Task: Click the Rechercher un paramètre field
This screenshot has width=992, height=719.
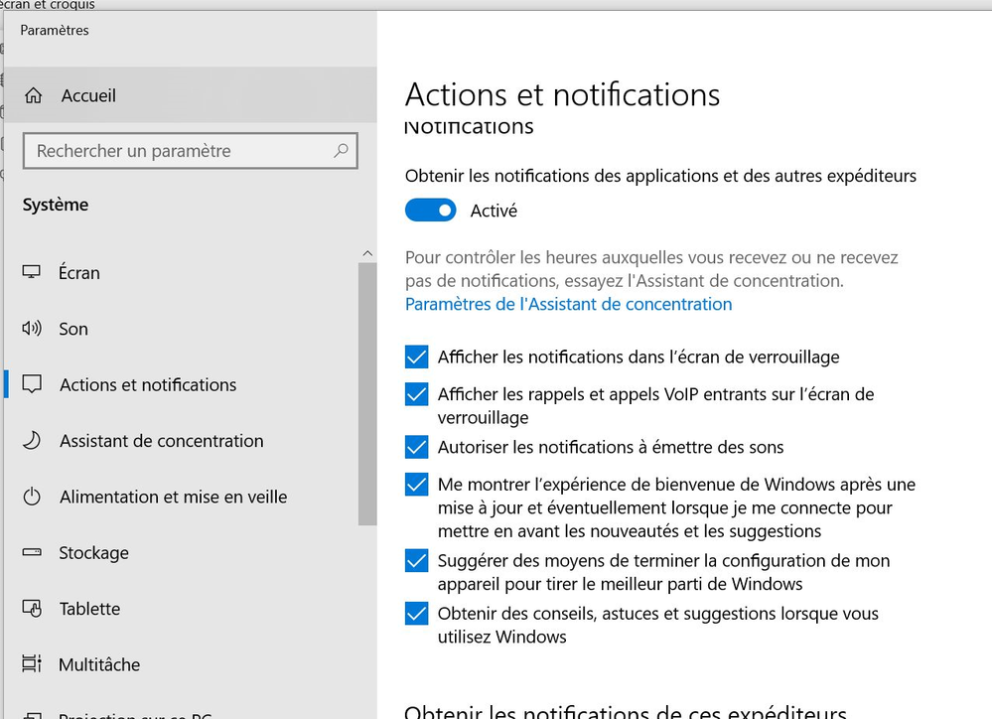Action: click(x=179, y=151)
